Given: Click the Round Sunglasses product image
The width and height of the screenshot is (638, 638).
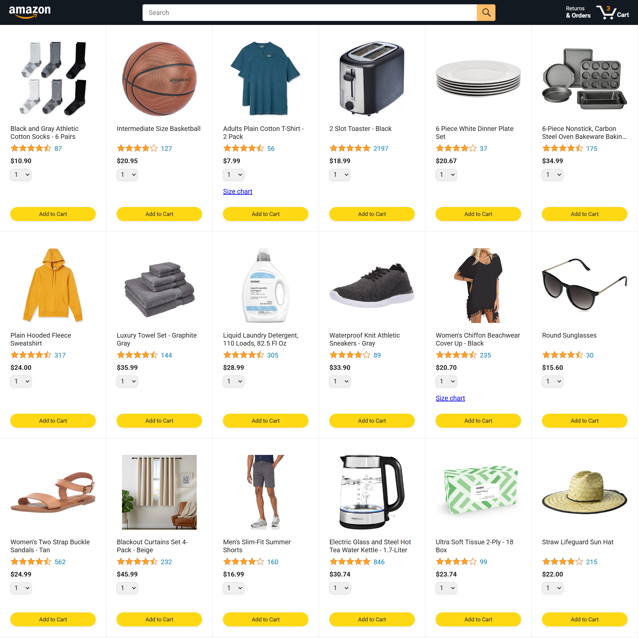Looking at the screenshot, I should (585, 285).
